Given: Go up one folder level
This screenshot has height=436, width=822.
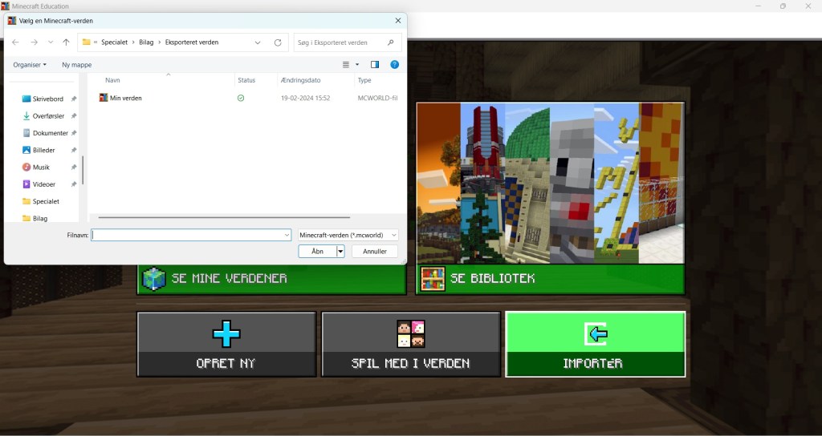Looking at the screenshot, I should click(66, 42).
